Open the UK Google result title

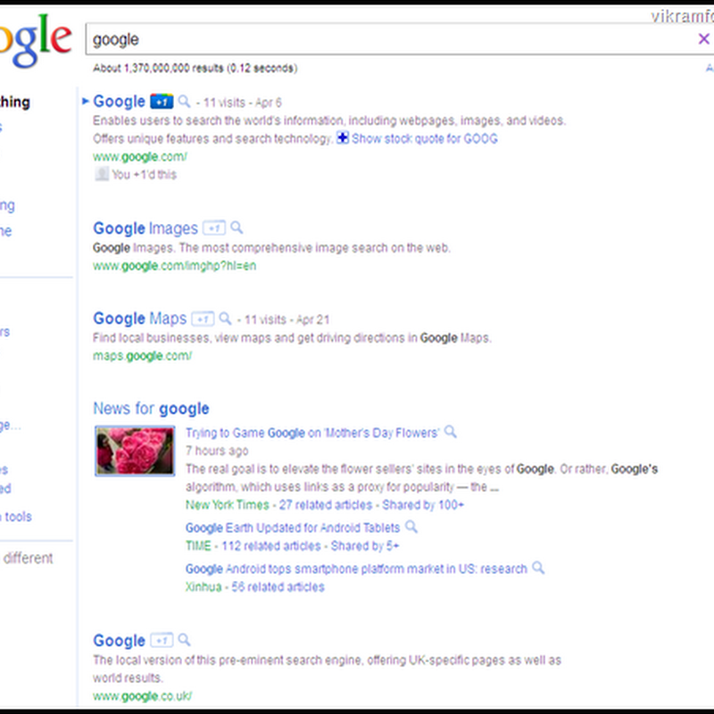(119, 641)
